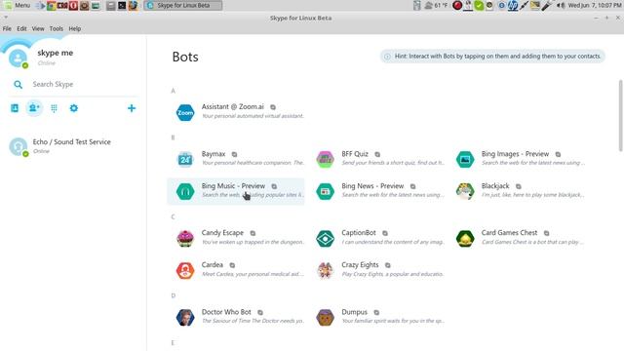Click the Candy Escape bot avatar

[x=185, y=238]
